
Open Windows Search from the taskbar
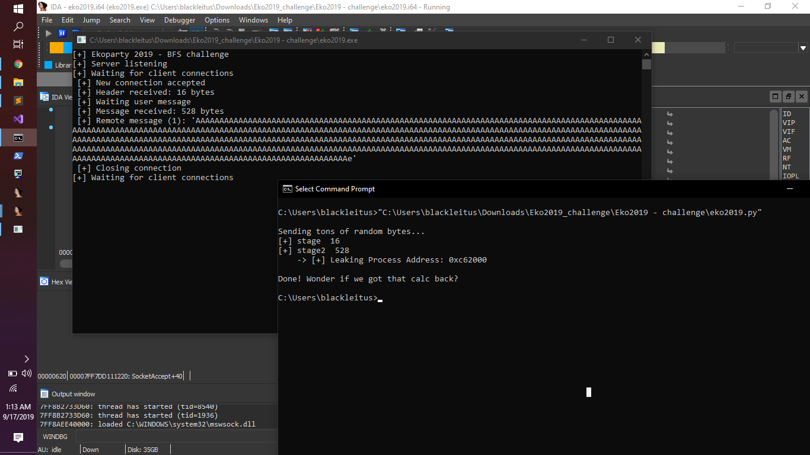point(18,27)
